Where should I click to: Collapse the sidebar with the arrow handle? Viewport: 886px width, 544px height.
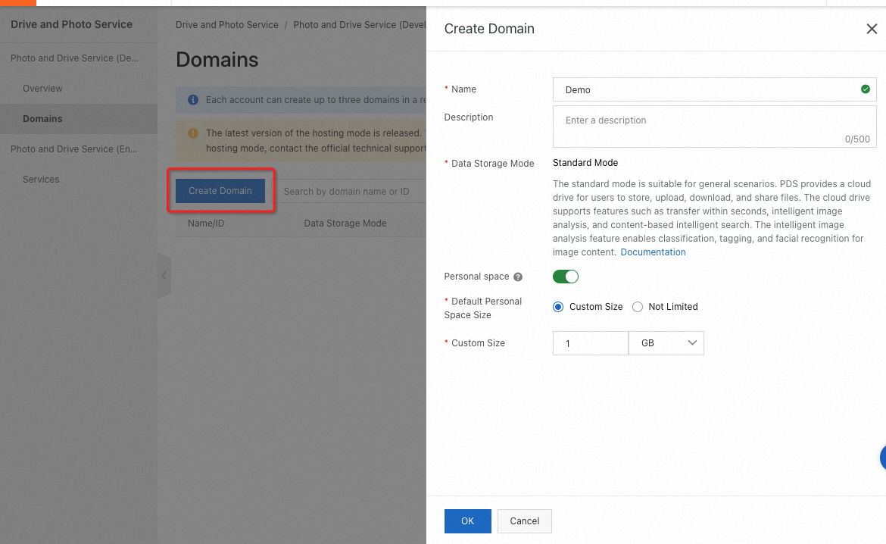click(x=164, y=276)
